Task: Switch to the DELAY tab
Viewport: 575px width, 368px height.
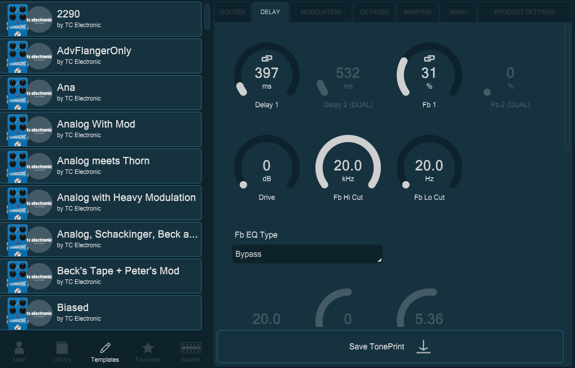Action: pos(270,12)
